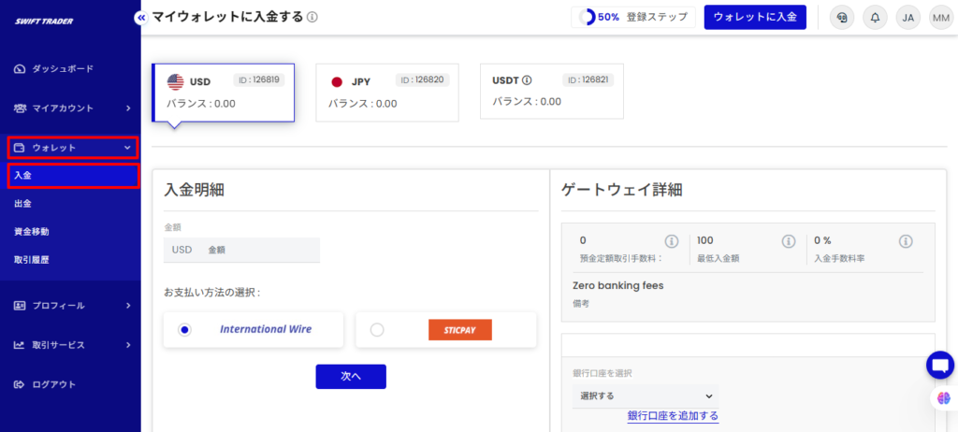Open the MM user profile avatar

(x=941, y=18)
